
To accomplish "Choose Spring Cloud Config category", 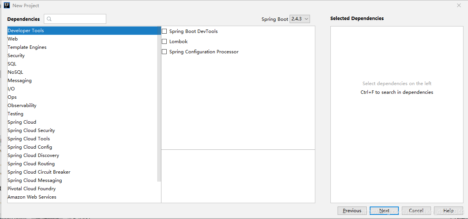I will coord(82,147).
